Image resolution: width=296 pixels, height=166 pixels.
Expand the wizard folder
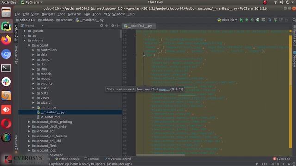[33, 102]
